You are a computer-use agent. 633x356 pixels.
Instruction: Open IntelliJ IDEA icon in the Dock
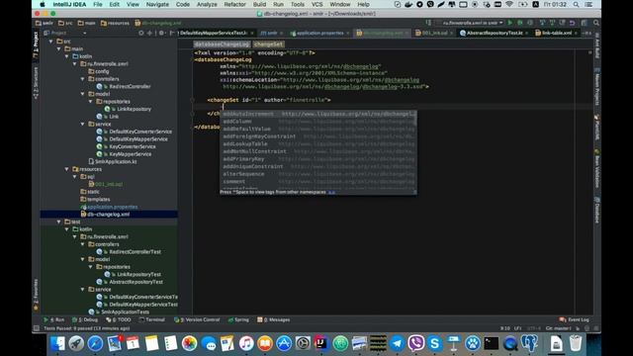[x=321, y=343]
